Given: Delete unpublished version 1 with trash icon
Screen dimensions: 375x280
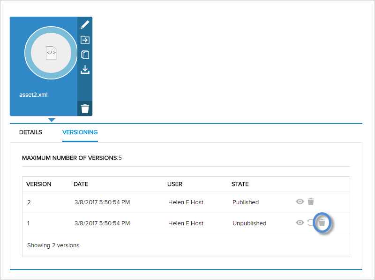Looking at the screenshot, I should [x=322, y=223].
